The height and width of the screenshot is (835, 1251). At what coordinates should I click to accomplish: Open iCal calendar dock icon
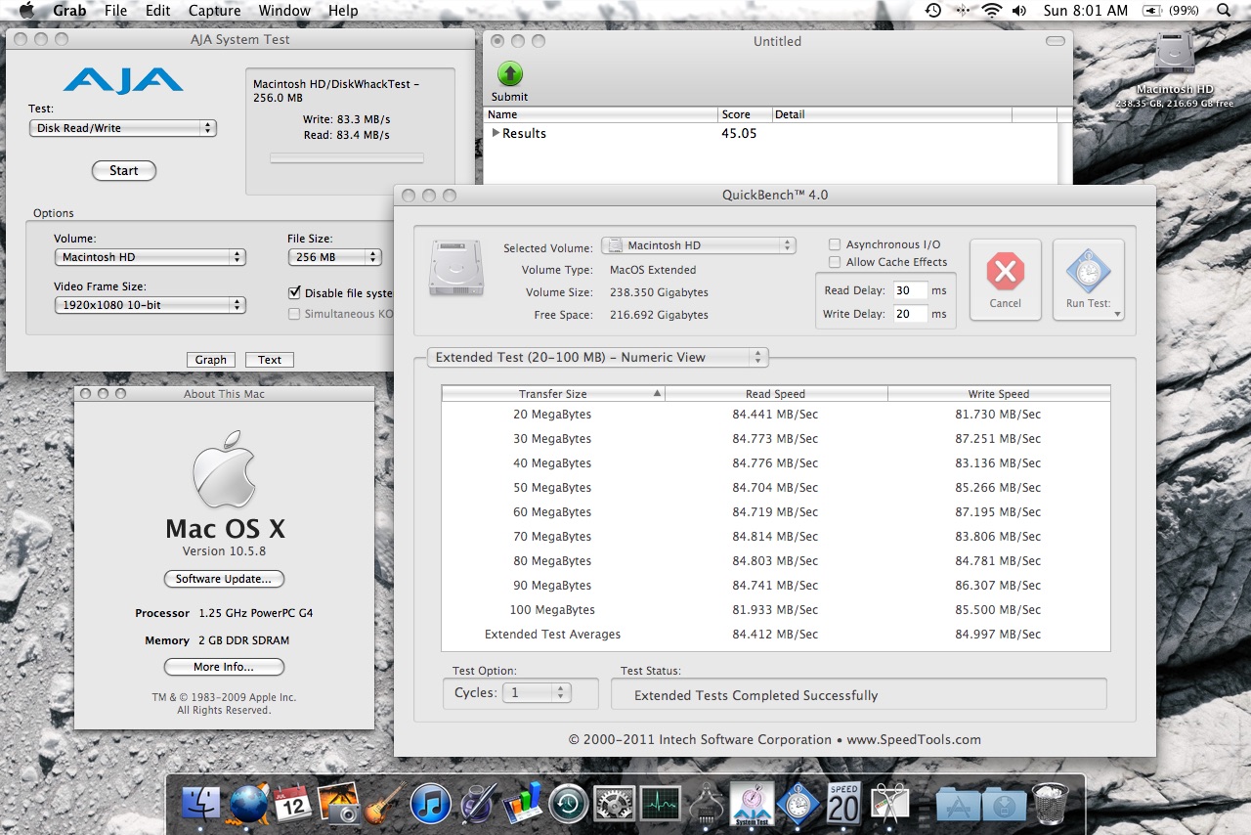tap(292, 804)
